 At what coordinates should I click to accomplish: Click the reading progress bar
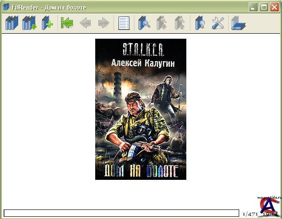click(x=121, y=213)
